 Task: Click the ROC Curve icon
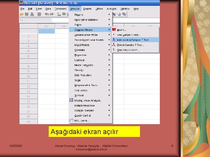[x=71, y=120]
